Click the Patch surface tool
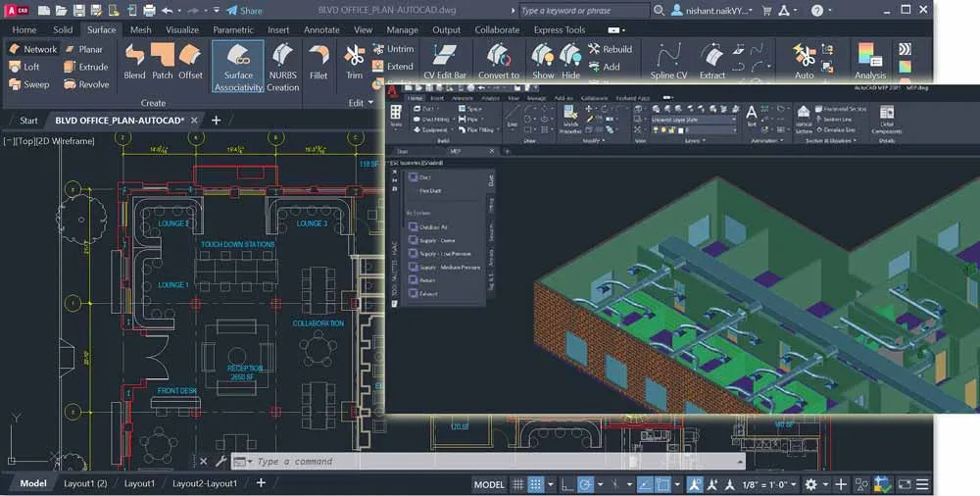The image size is (980, 496). (x=162, y=62)
